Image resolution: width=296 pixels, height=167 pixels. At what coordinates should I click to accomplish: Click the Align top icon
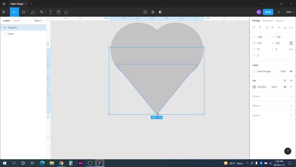click(x=272, y=27)
